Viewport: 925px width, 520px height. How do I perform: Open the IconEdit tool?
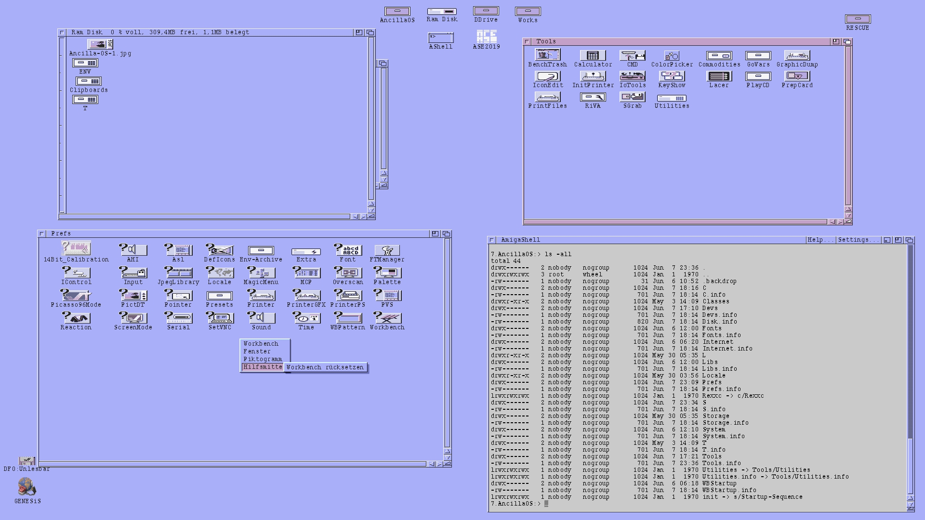point(548,77)
